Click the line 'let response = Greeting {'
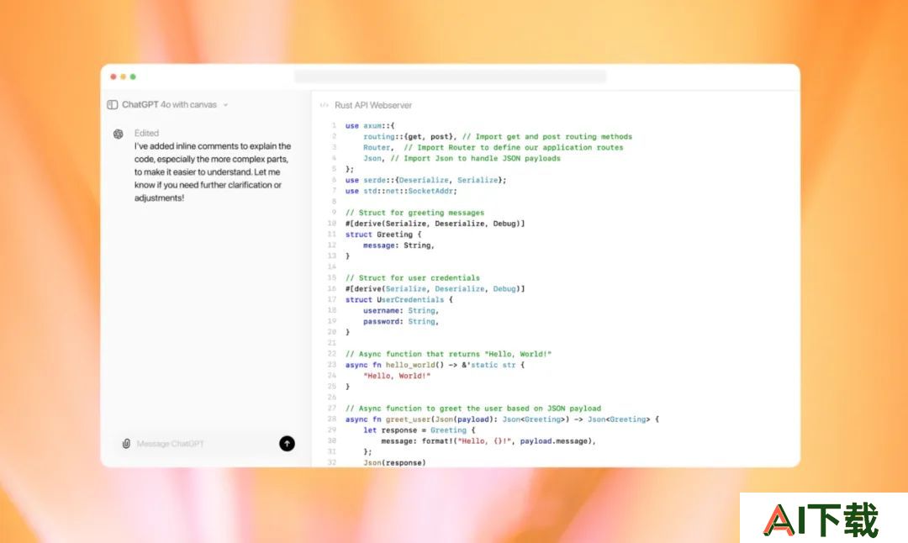This screenshot has height=543, width=908. point(420,430)
